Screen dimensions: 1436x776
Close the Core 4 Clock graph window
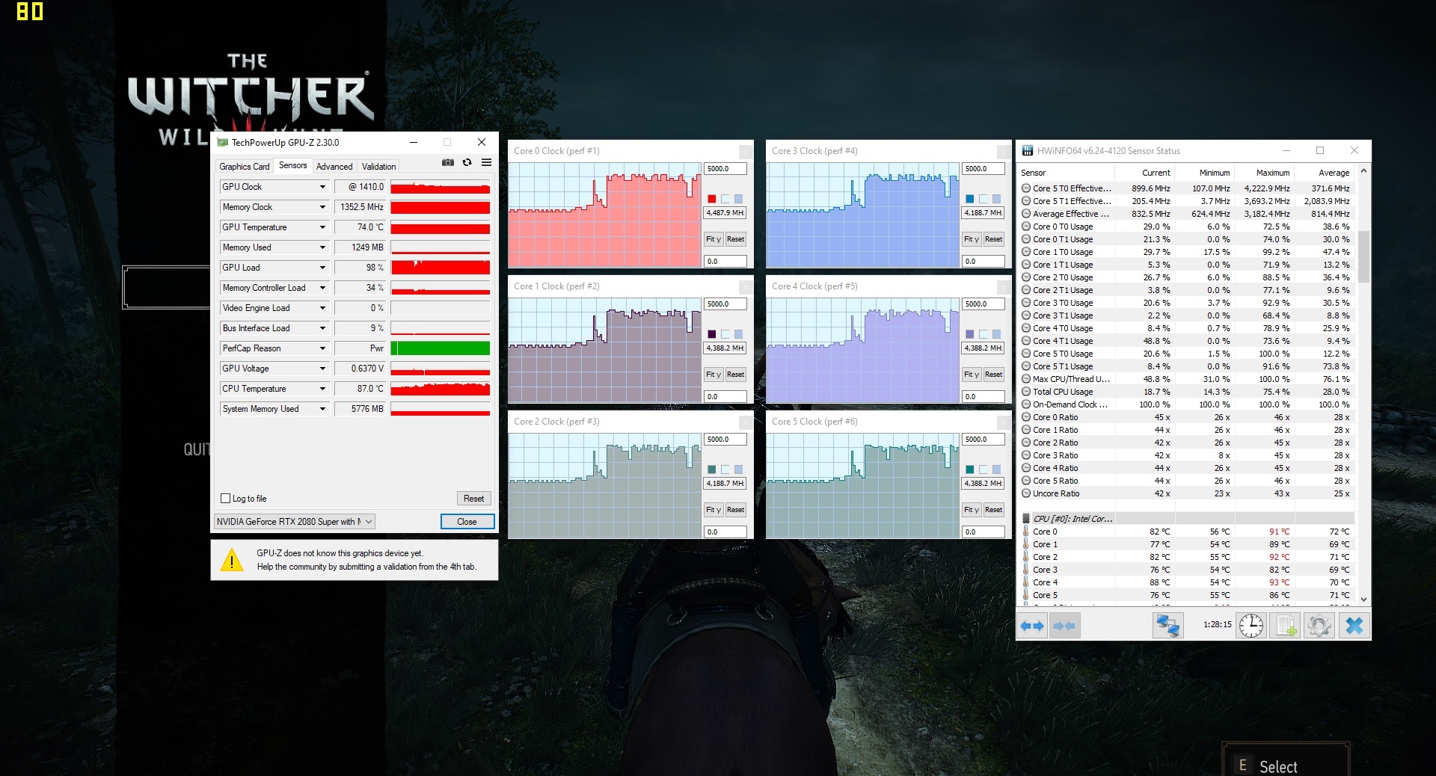[1003, 287]
